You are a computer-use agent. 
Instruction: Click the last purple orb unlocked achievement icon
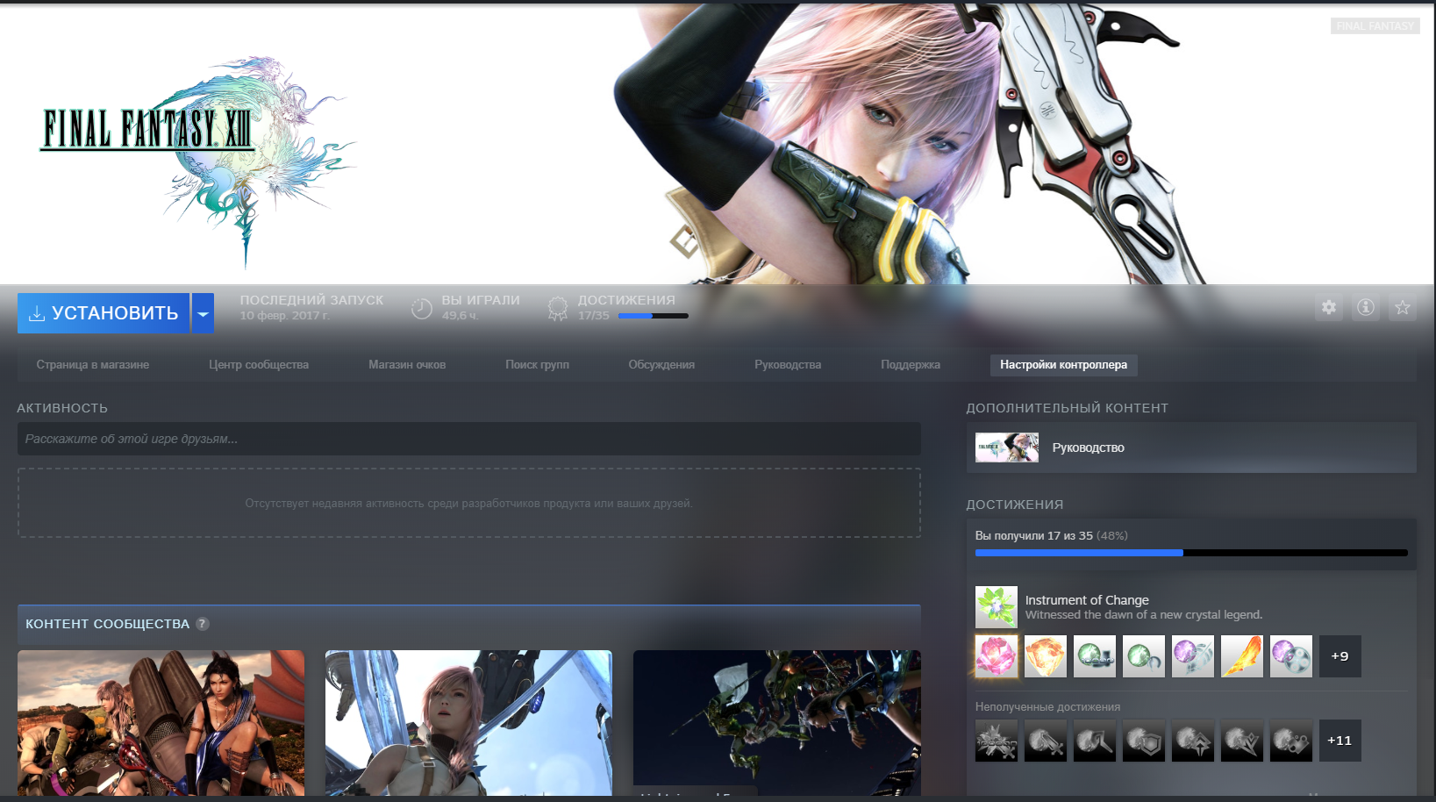click(1291, 656)
